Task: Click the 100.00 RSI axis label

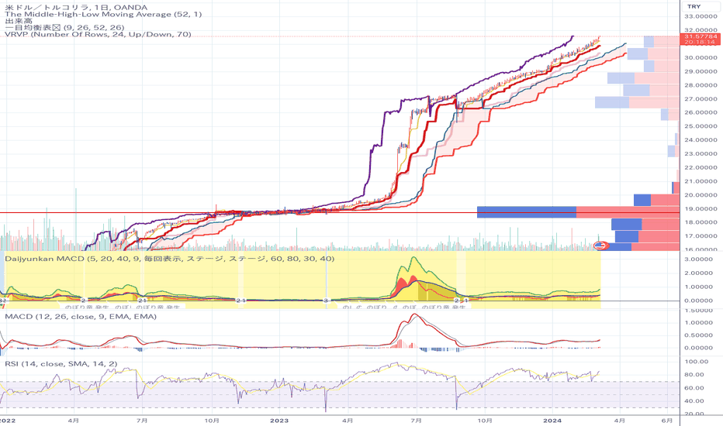Action: tap(697, 362)
